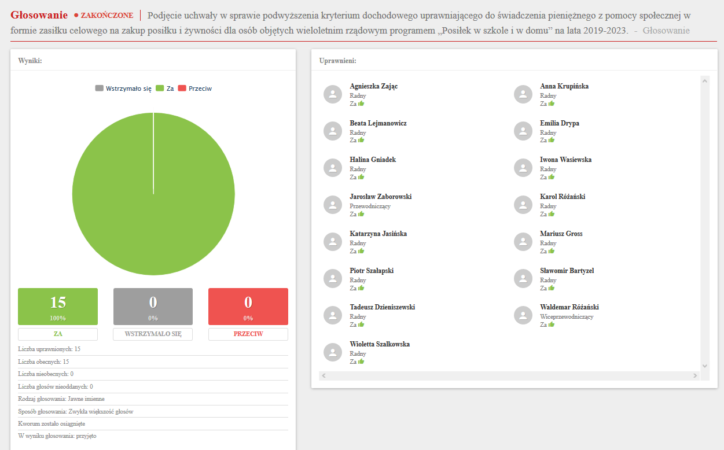
Task: Toggle the gray Wstrzymało się legend item
Action: (x=123, y=88)
